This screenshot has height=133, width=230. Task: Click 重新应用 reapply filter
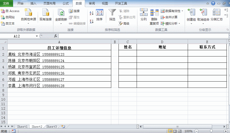(127, 17)
